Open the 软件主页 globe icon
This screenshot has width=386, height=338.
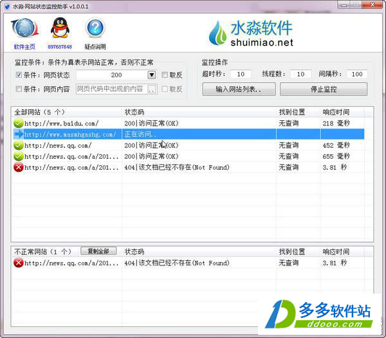point(24,30)
